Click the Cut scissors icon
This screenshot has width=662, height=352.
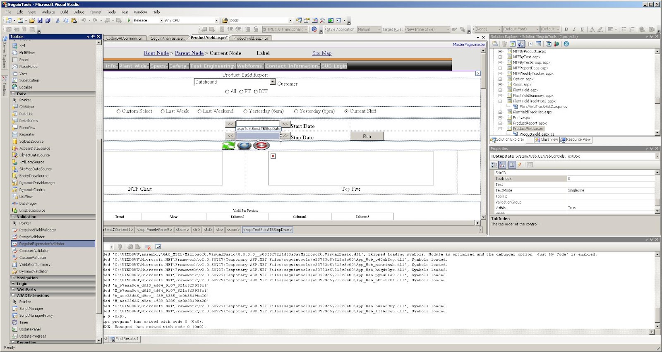click(x=58, y=20)
